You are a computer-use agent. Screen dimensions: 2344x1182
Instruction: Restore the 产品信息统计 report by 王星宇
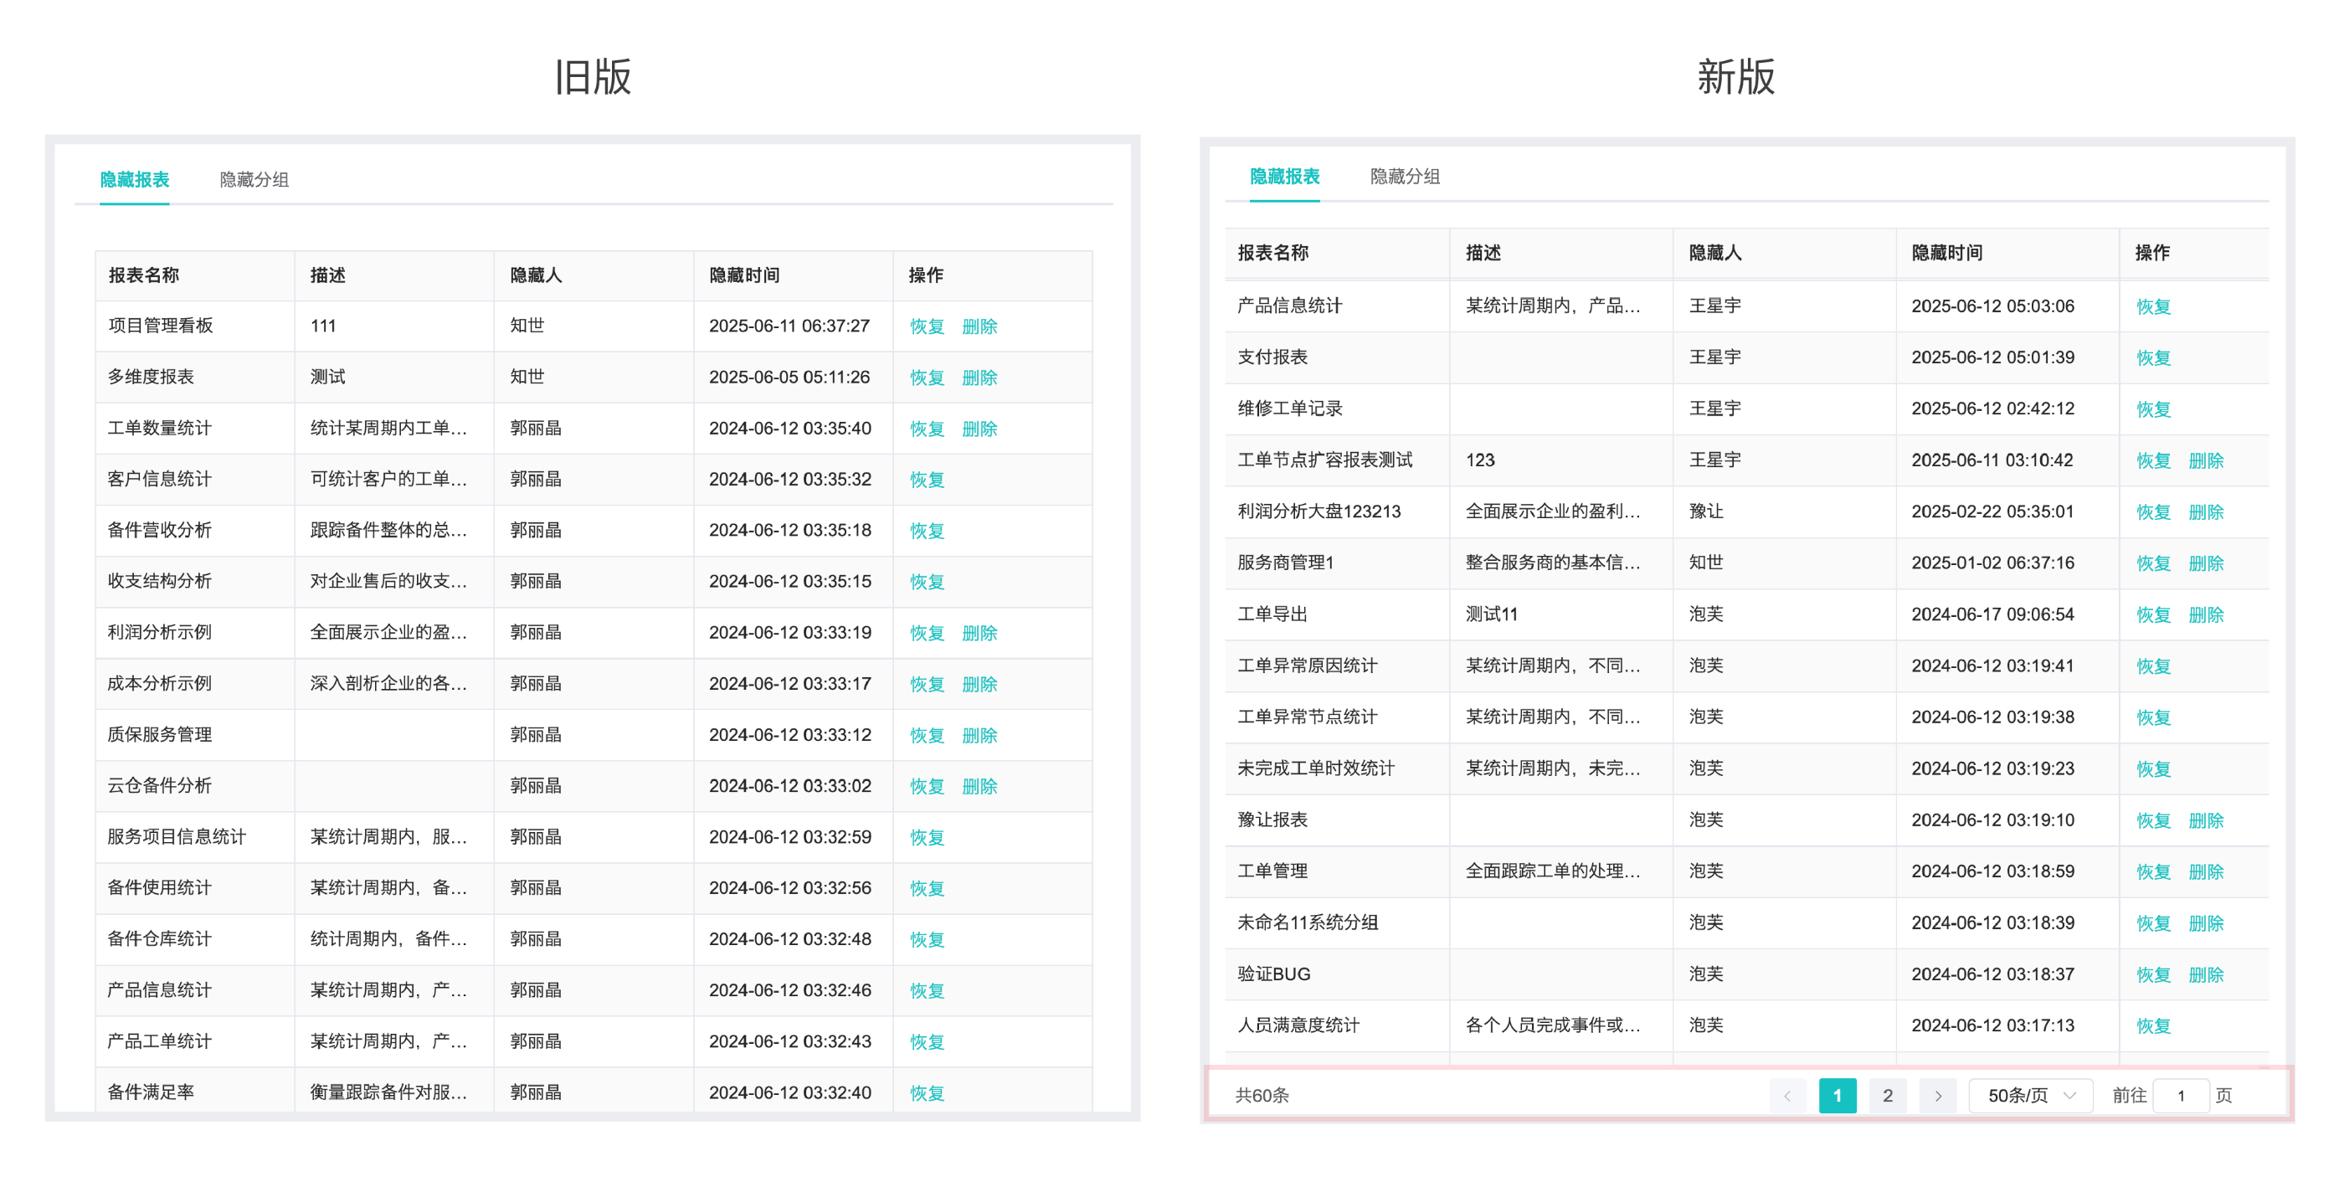2153,306
